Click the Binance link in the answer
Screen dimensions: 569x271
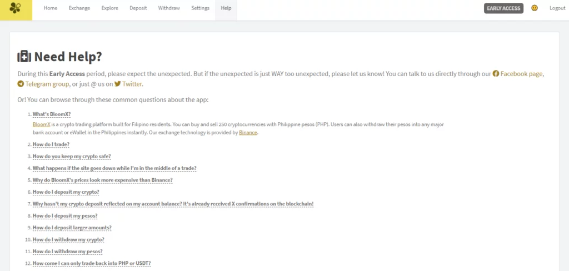point(248,133)
